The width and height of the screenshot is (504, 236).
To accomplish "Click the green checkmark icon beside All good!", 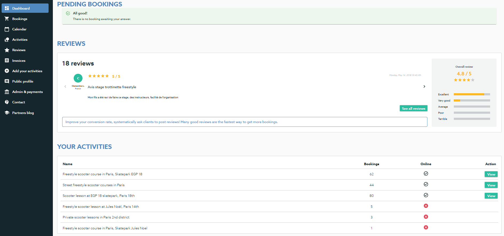I will (68, 13).
